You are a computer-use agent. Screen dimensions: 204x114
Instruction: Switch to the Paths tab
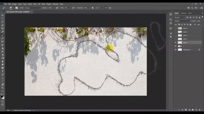(x=190, y=13)
